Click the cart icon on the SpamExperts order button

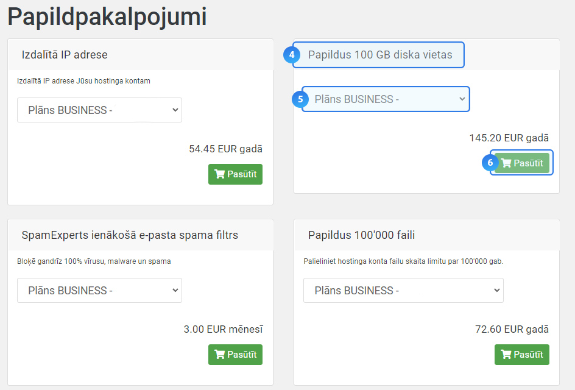220,355
